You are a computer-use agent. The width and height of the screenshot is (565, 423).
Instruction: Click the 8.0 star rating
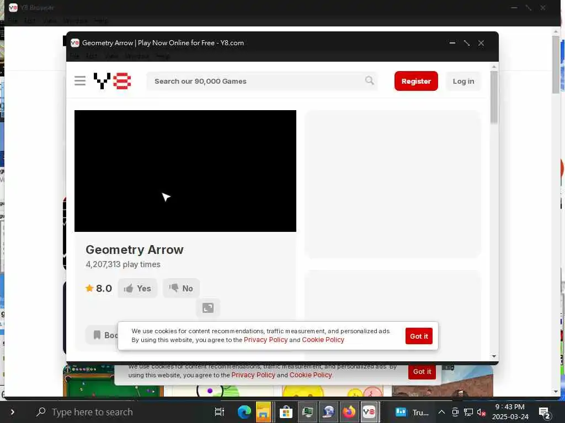tap(99, 288)
